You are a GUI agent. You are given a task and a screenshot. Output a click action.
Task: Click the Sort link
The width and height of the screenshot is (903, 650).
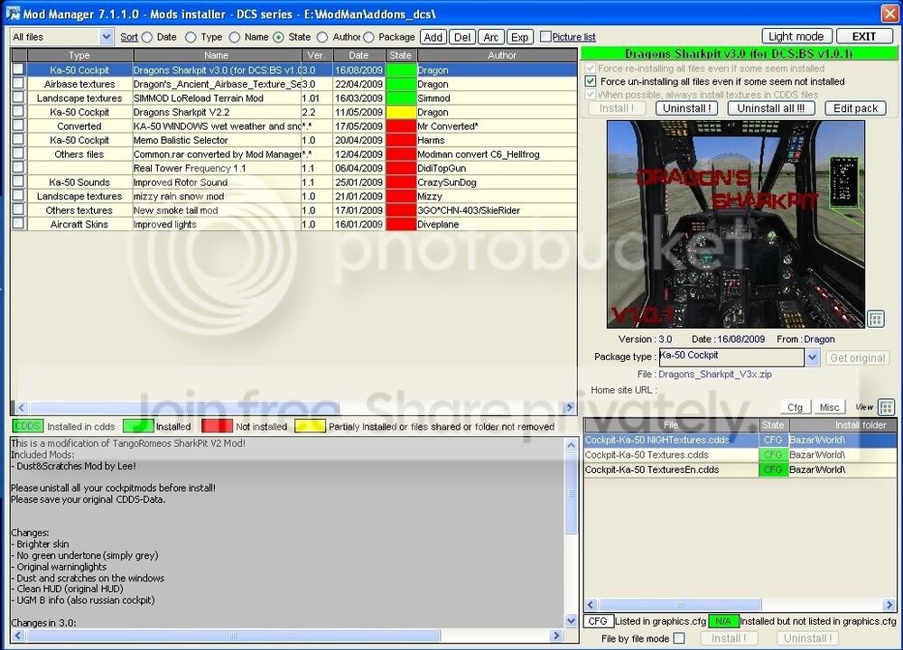click(x=128, y=37)
